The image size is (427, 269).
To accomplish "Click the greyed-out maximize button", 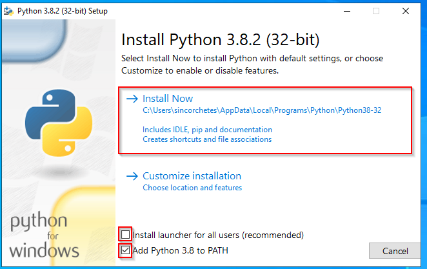I will pos(375,11).
